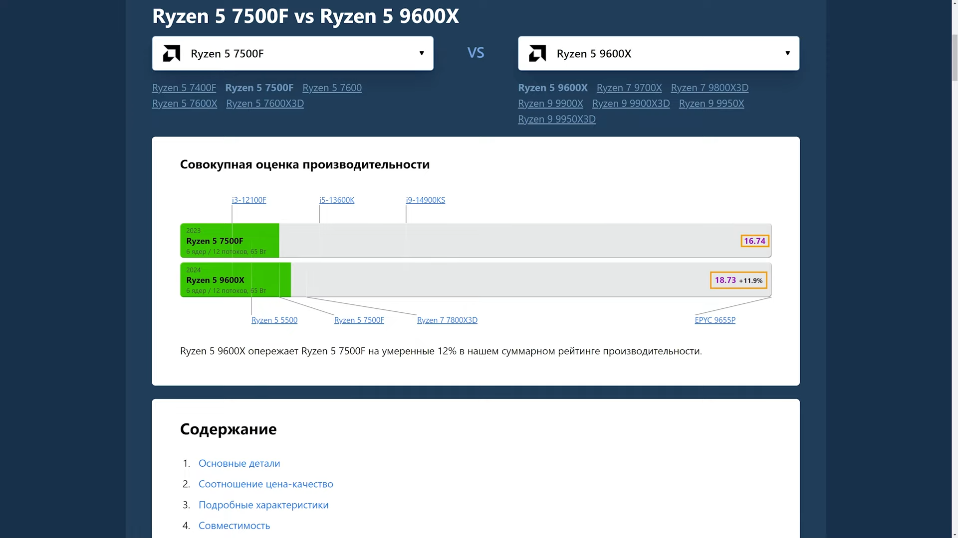Click AMD logo in Ryzen 5 9600X selector
Image resolution: width=958 pixels, height=538 pixels.
pos(537,53)
